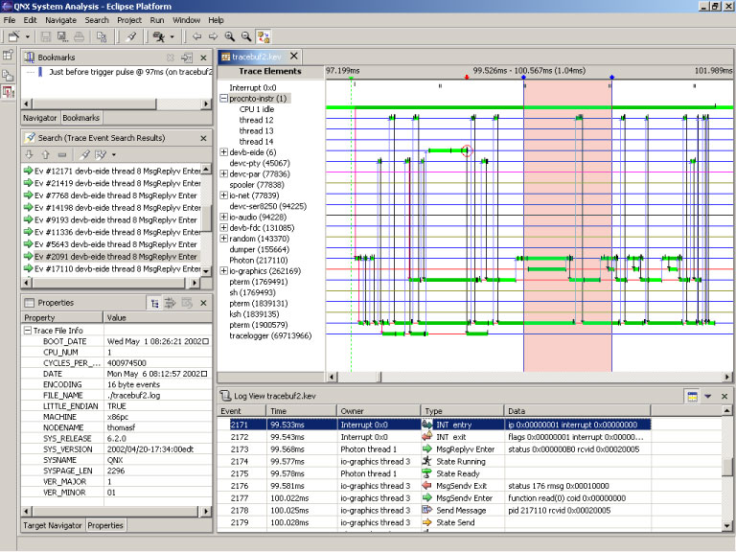736x552 pixels.
Task: Open the New wizard dropdown arrow
Action: click(x=28, y=36)
